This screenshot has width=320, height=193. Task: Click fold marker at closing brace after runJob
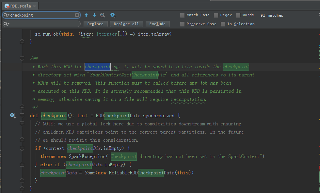22,42
